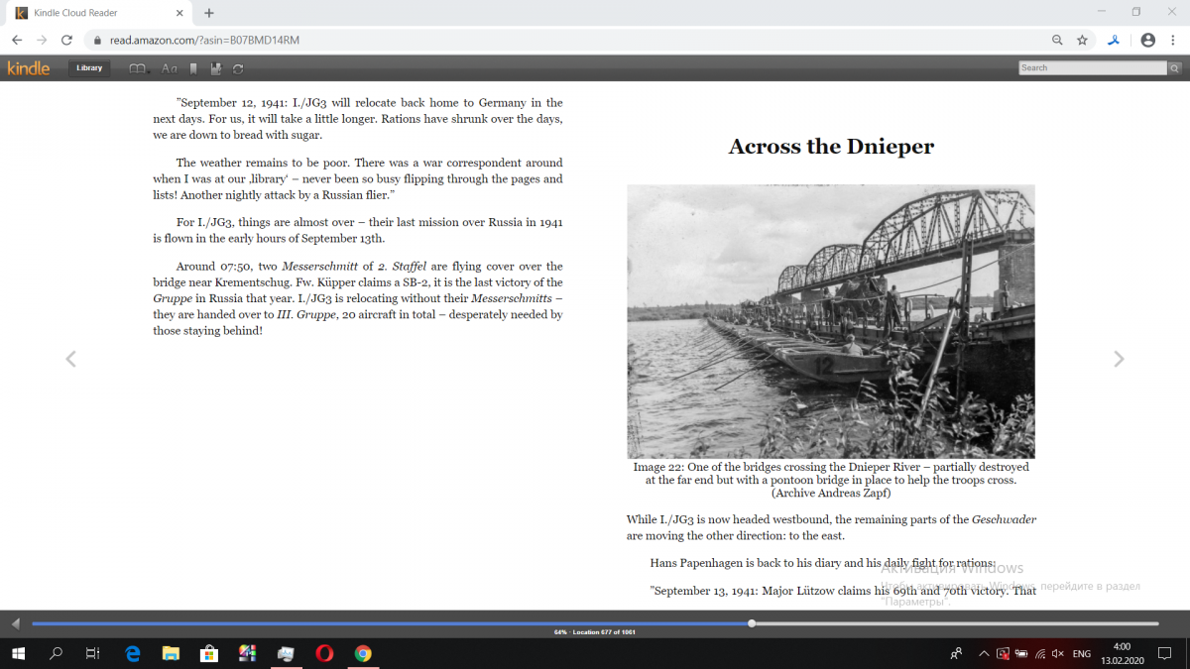Viewport: 1190px width, 669px height.
Task: Open a new browser tab
Action: (x=208, y=13)
